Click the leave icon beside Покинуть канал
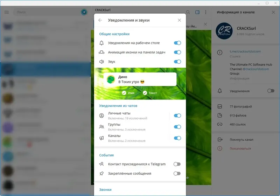 click(x=220, y=140)
